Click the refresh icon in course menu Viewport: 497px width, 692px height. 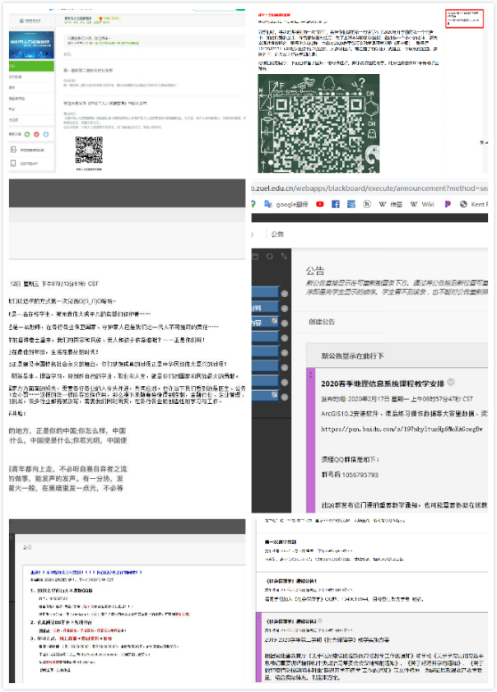(x=271, y=257)
